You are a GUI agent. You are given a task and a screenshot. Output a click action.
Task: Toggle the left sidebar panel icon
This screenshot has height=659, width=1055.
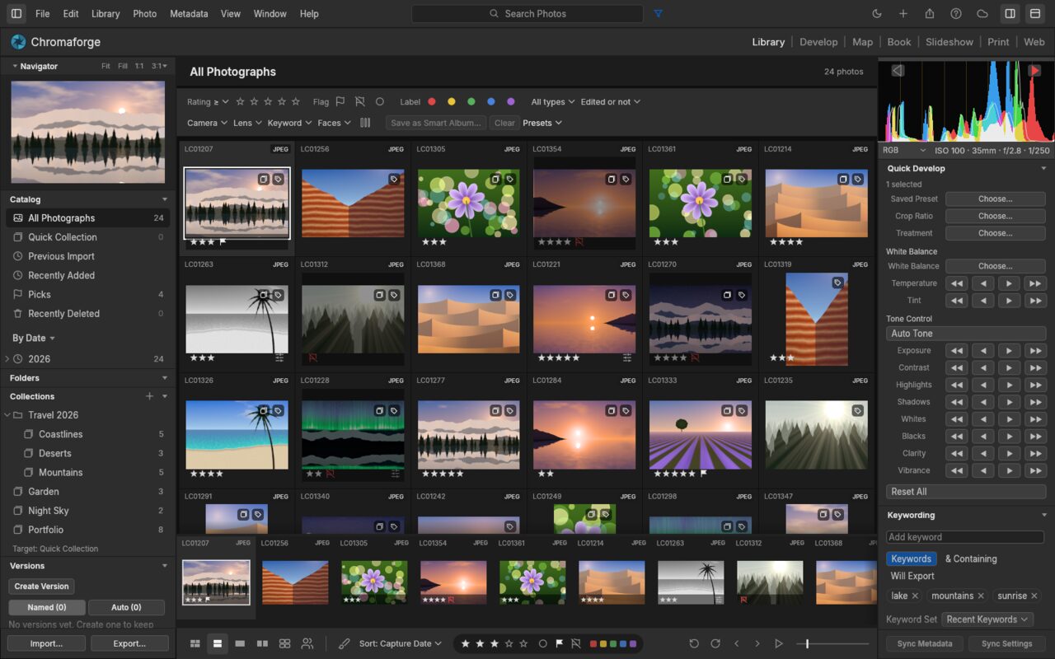[16, 14]
